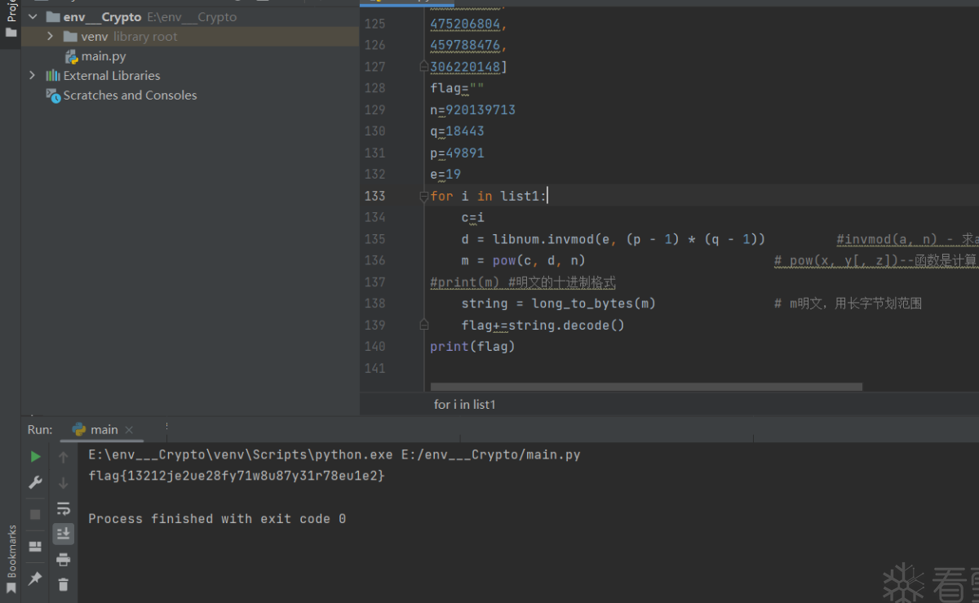Toggle scroll to end of console
The image size is (979, 603).
click(x=63, y=534)
